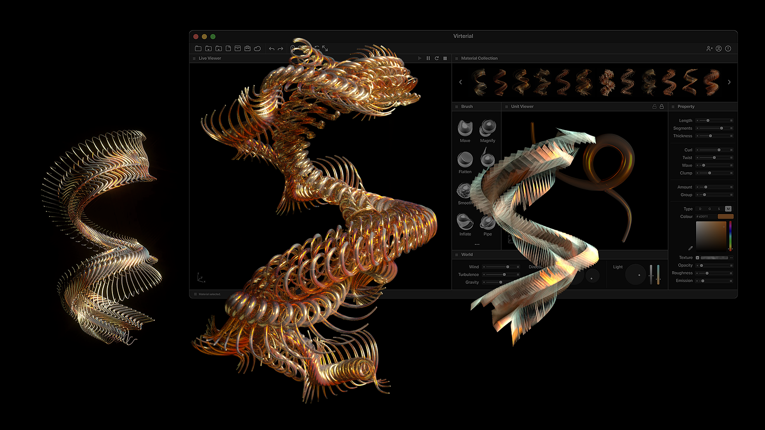Show more brushes with the ellipsis
This screenshot has height=430, width=765.
pyautogui.click(x=477, y=244)
